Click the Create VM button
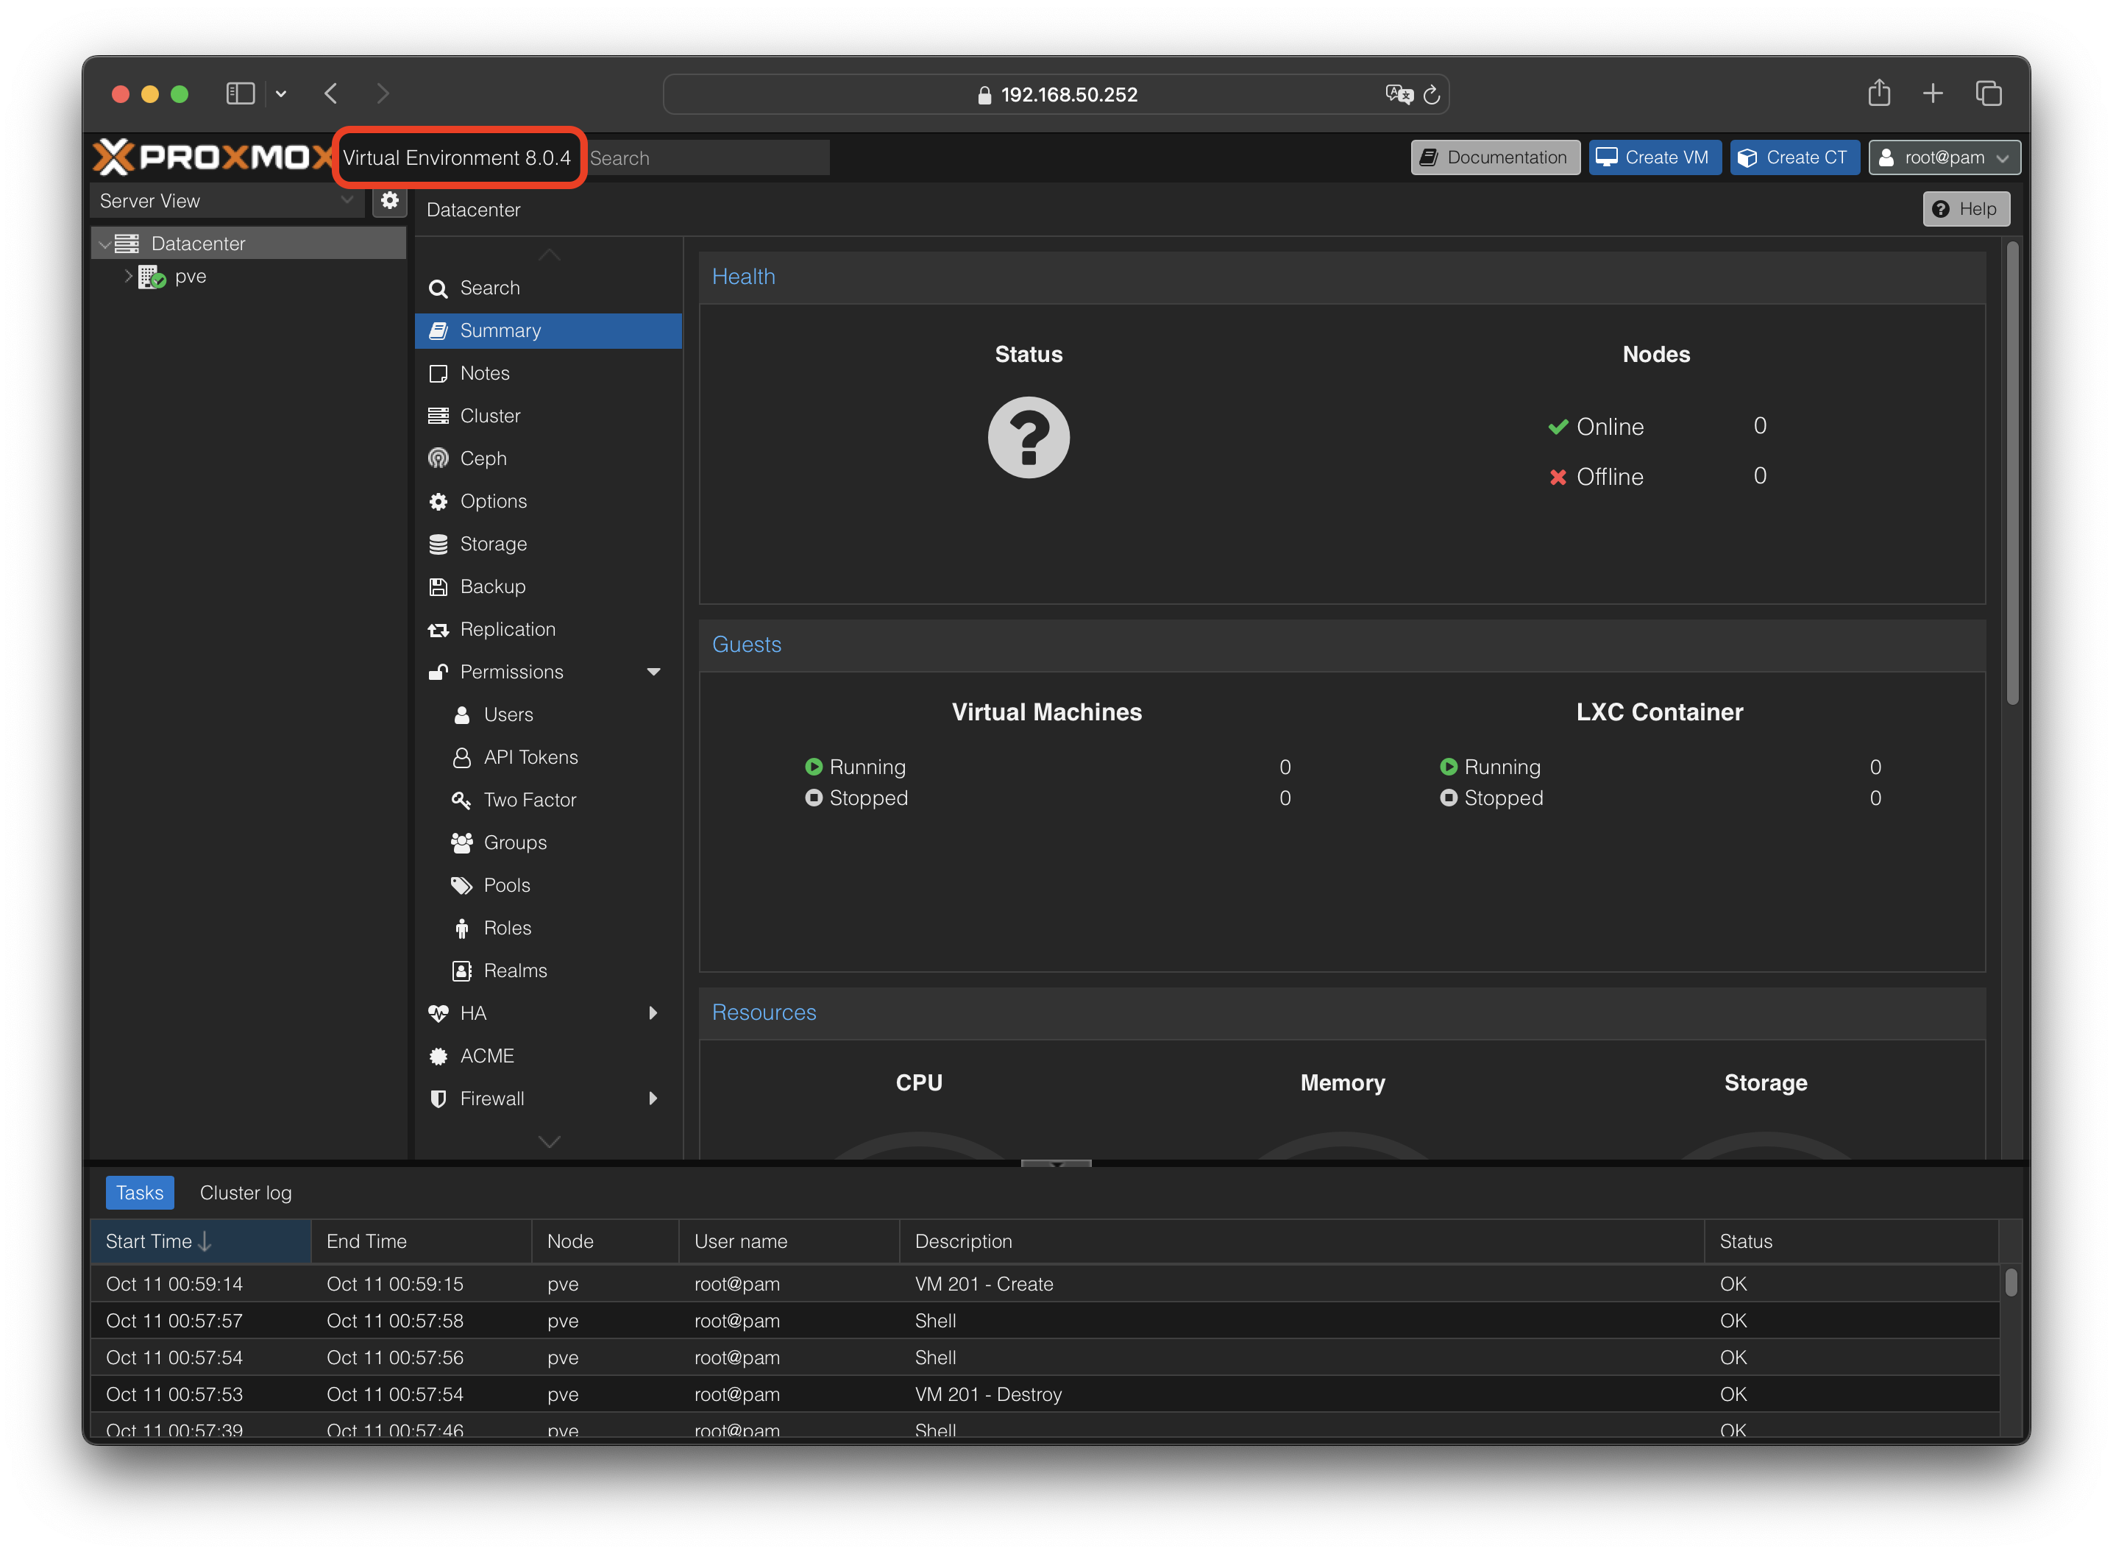 click(1654, 157)
